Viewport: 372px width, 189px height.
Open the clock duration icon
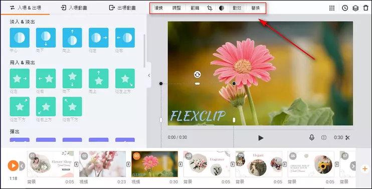coord(345,8)
